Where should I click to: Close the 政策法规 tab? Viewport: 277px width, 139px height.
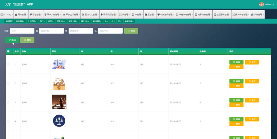point(133,21)
